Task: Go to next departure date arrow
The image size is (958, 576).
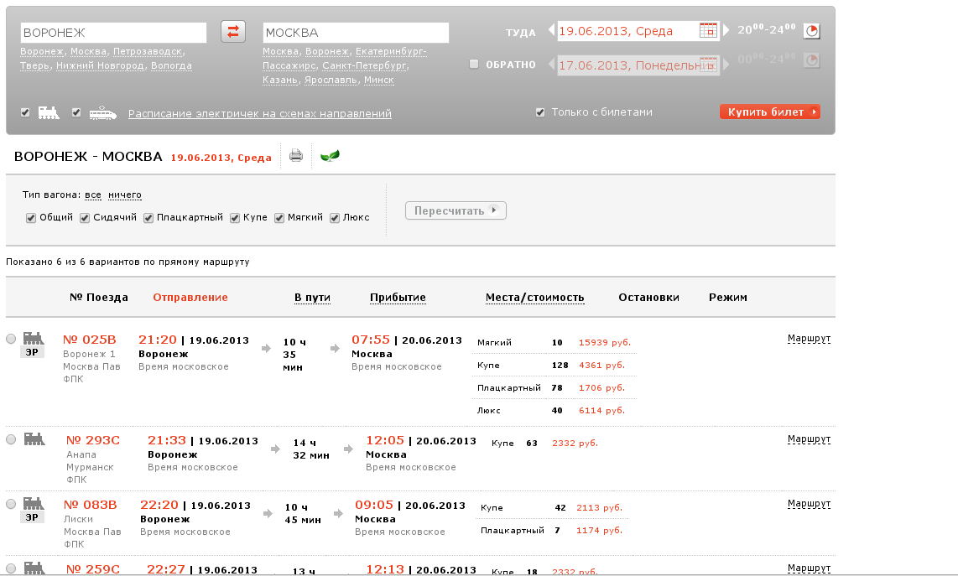Action: 726,31
